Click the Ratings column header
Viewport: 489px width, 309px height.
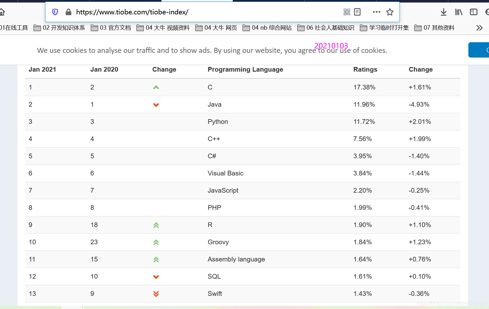click(x=365, y=69)
